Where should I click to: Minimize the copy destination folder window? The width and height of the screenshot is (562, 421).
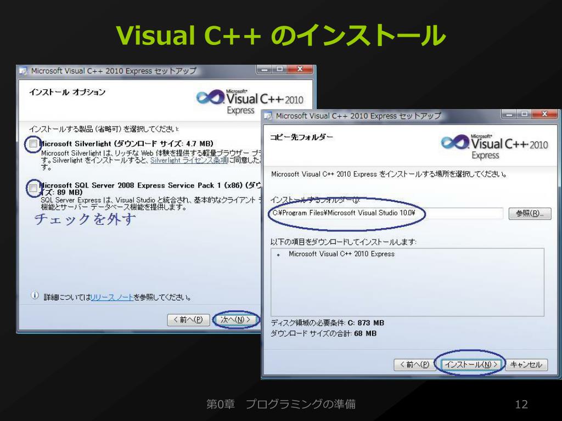pyautogui.click(x=509, y=114)
